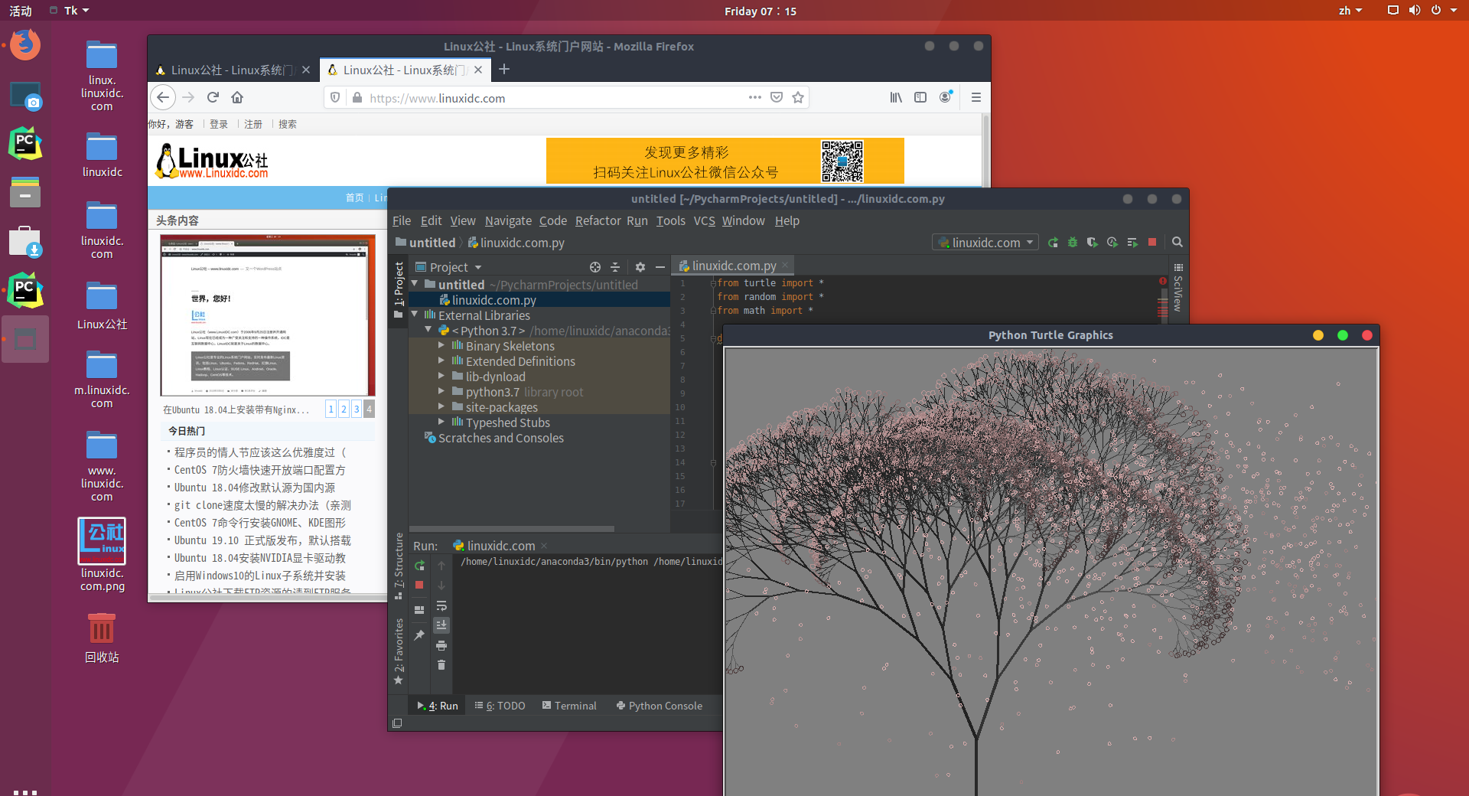Viewport: 1469px width, 796px height.
Task: Run linuxidc.com from PyCharm toolbar
Action: coord(1053,243)
